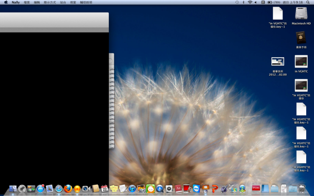Open the 顯示方式 menu

[50, 2]
